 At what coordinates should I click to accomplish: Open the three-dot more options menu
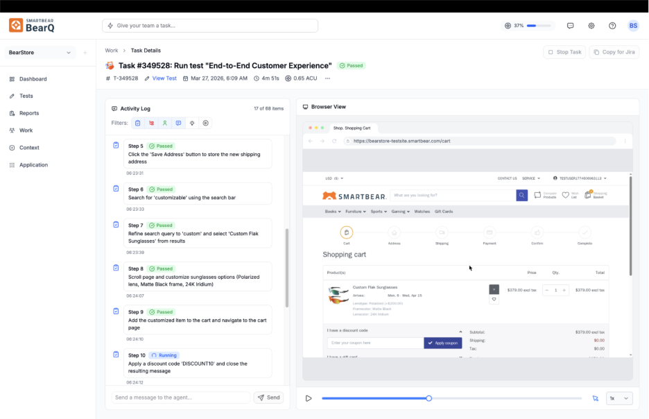(x=327, y=78)
